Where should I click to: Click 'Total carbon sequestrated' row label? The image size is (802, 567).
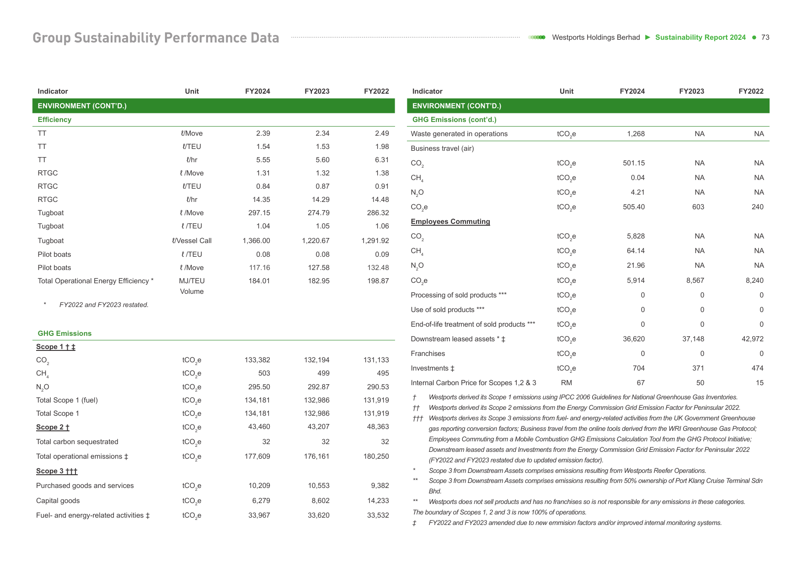coord(77,442)
